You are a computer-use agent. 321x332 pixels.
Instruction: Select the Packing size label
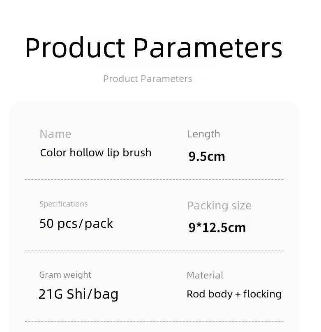(x=219, y=206)
